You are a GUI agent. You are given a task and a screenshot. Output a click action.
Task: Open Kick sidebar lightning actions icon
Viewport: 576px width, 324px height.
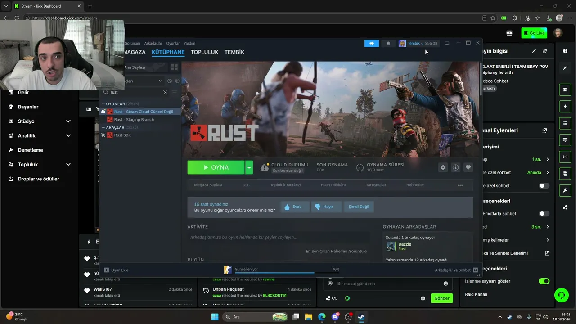click(565, 107)
